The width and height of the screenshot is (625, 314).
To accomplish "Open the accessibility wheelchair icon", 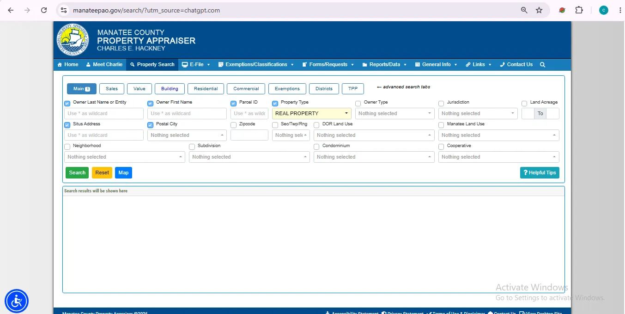I will (x=17, y=301).
